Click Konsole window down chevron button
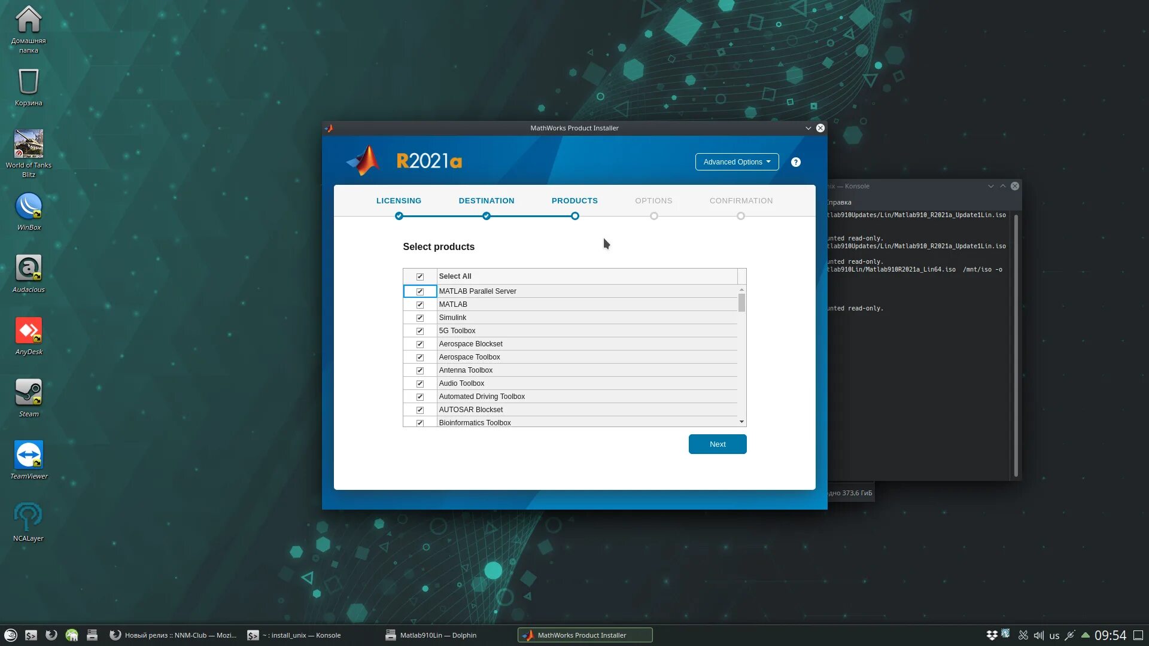The width and height of the screenshot is (1149, 646). pyautogui.click(x=991, y=186)
